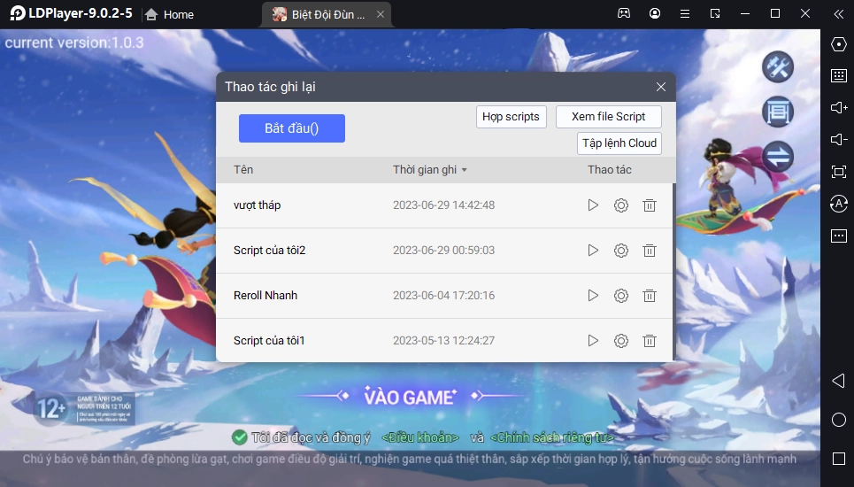Decrease volume in the right sidebar
854x487 pixels.
[838, 140]
